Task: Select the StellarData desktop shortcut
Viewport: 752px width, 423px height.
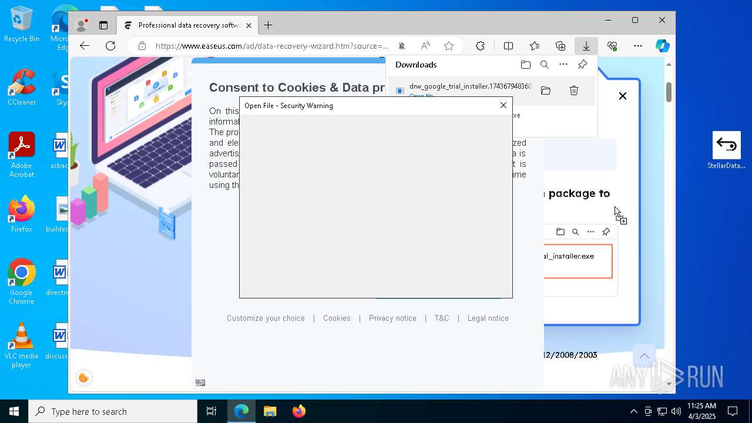Action: [727, 150]
